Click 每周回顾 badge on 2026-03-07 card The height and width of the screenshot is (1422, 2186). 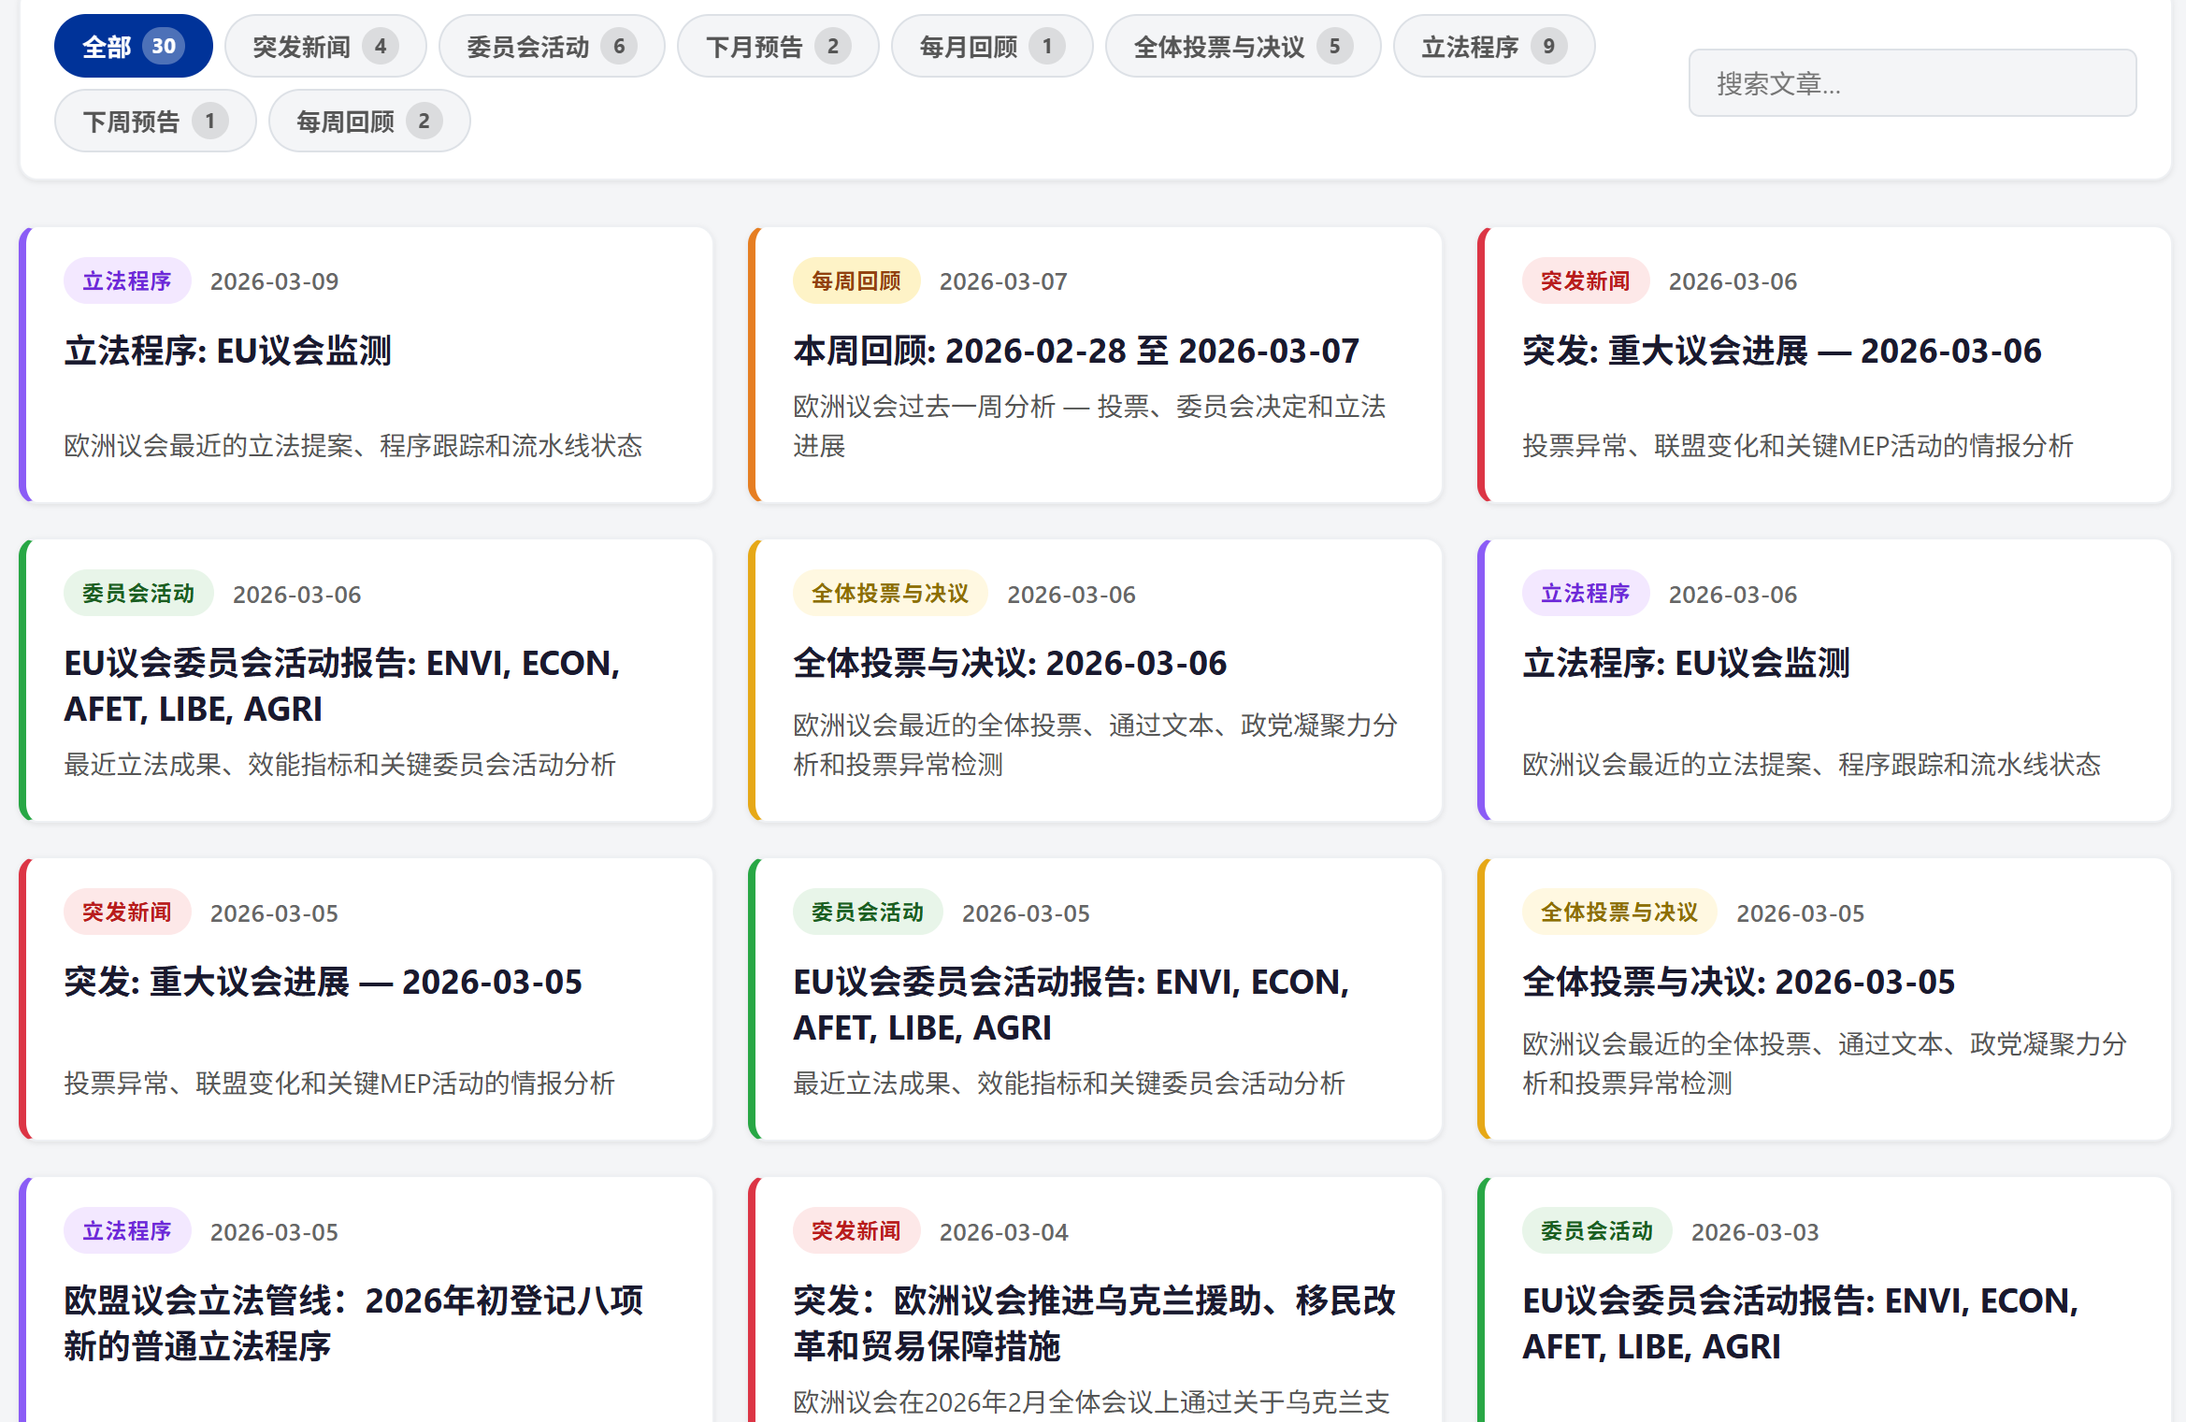click(856, 280)
